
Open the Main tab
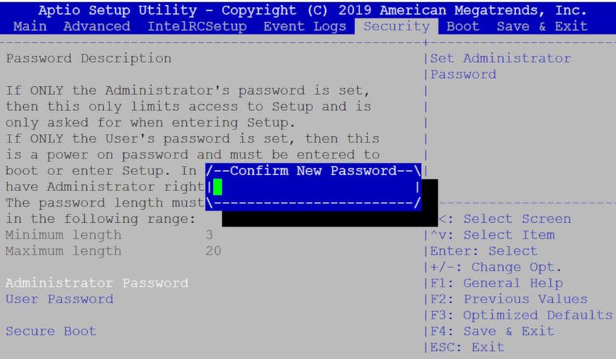[30, 26]
